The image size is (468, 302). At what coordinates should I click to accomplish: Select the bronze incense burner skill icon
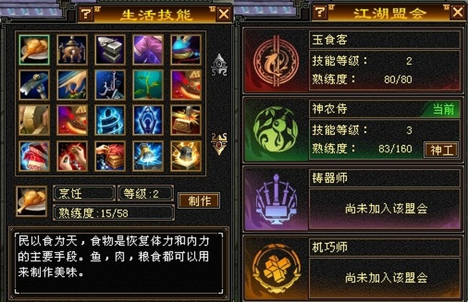click(x=72, y=50)
